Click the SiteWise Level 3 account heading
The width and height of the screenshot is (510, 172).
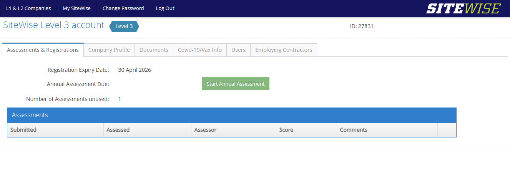coord(54,25)
